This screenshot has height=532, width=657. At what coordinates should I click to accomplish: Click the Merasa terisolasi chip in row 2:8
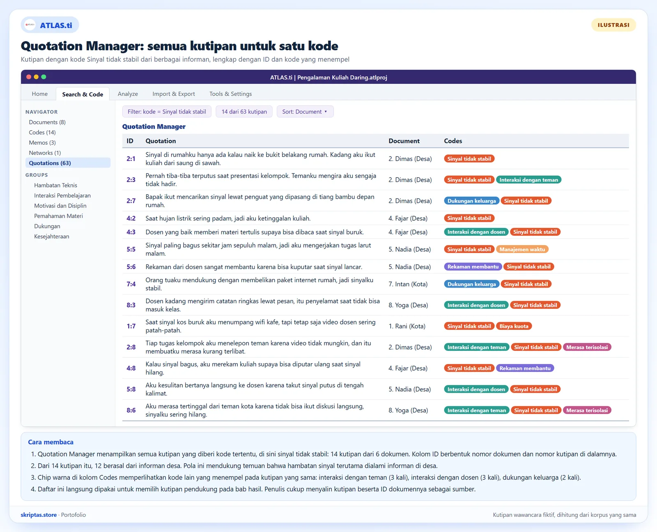point(587,347)
